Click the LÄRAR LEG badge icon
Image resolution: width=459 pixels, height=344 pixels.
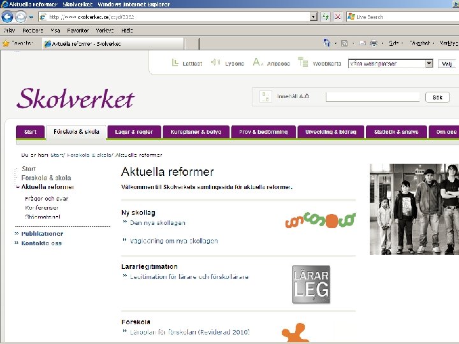pyautogui.click(x=311, y=284)
